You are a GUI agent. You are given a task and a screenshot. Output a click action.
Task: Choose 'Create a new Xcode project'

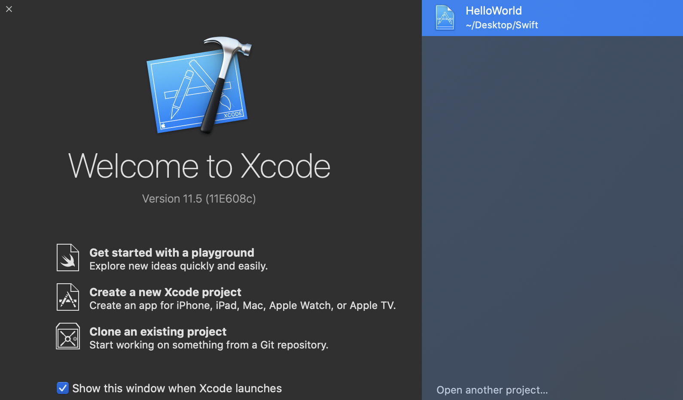165,292
